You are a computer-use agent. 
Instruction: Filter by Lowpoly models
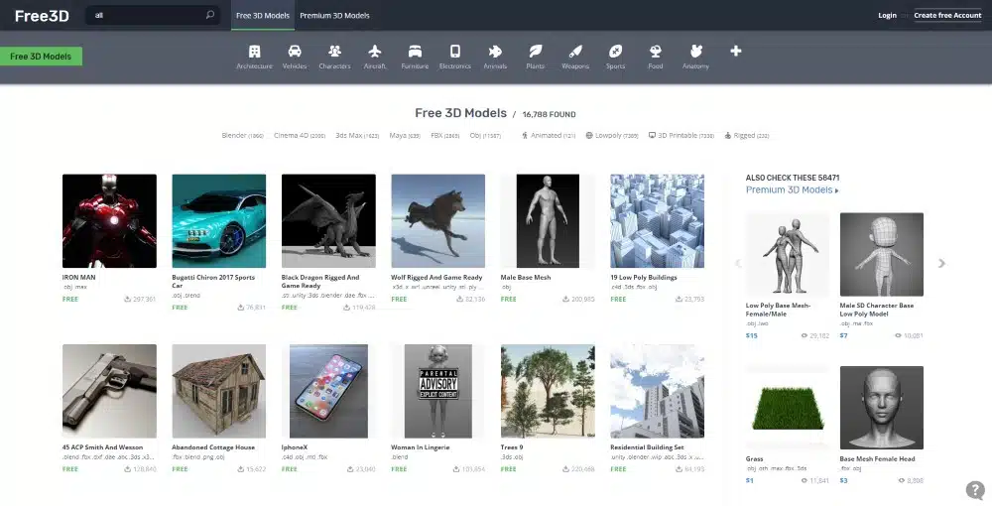point(612,135)
